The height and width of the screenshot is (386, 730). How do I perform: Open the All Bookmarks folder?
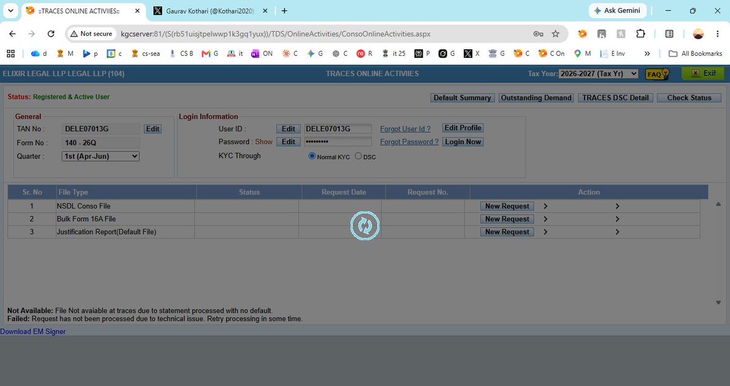[695, 53]
